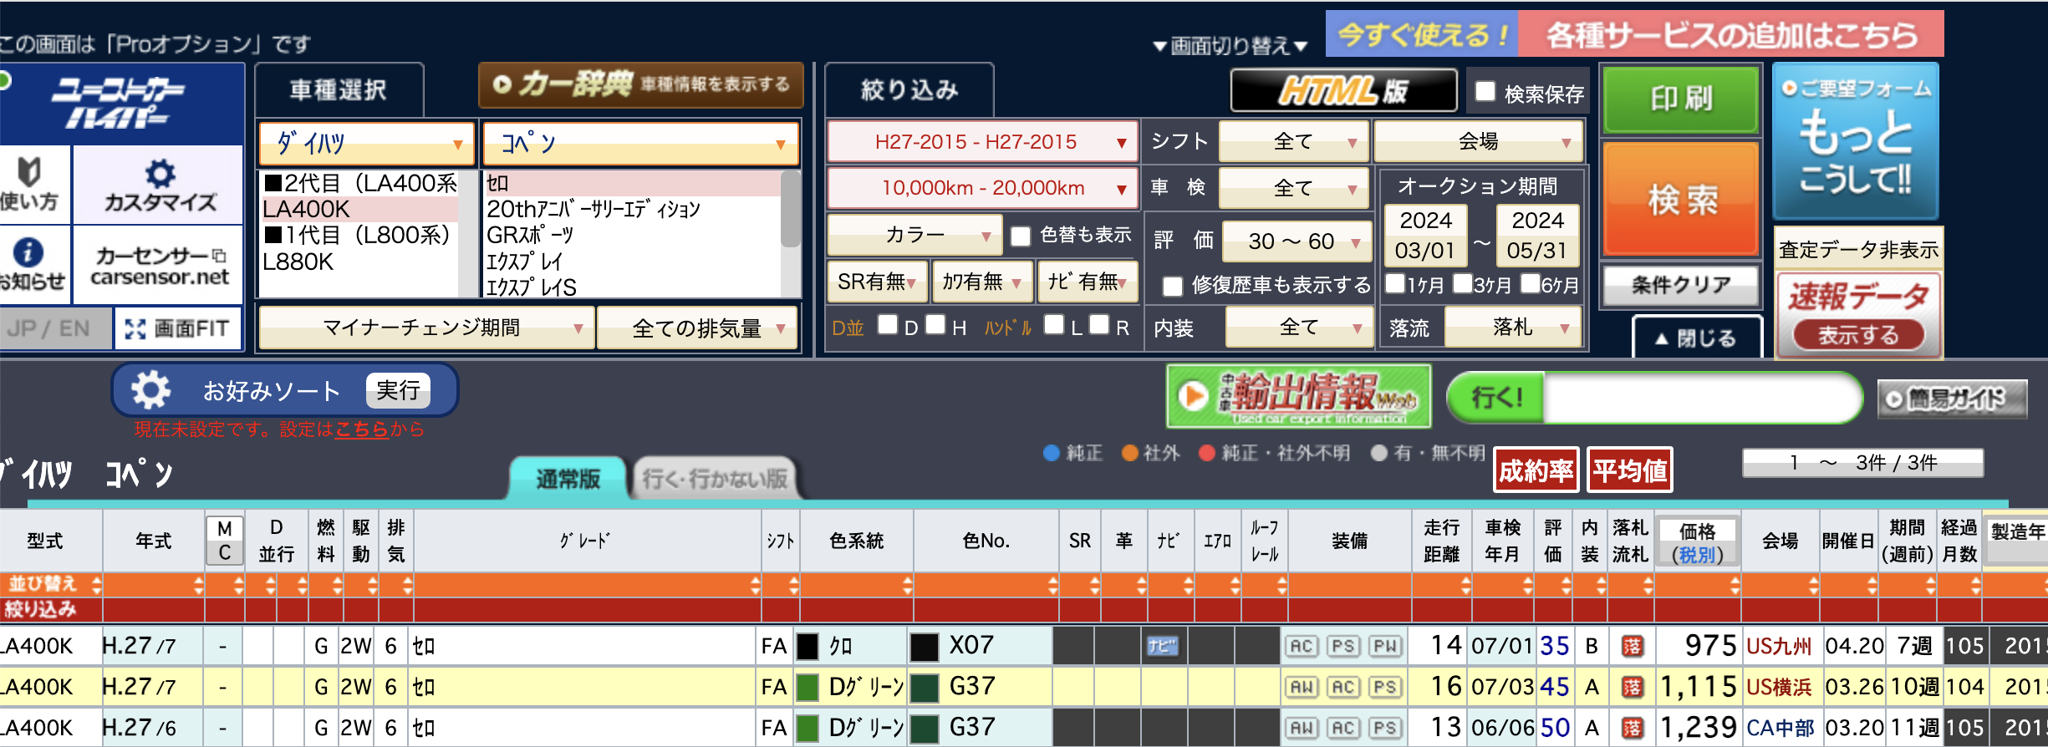Expand the マイナーチェンジ期間 dropdown
The width and height of the screenshot is (2048, 747).
tap(426, 328)
